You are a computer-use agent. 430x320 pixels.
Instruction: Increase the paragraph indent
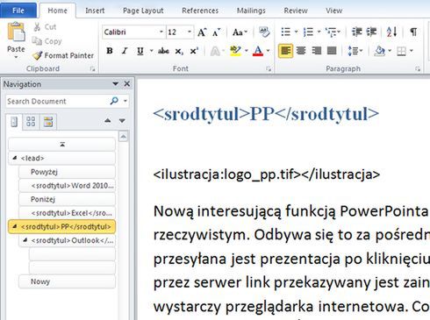pos(372,32)
